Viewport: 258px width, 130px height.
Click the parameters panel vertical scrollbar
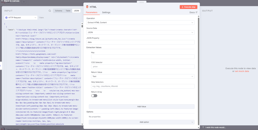tap(198, 70)
